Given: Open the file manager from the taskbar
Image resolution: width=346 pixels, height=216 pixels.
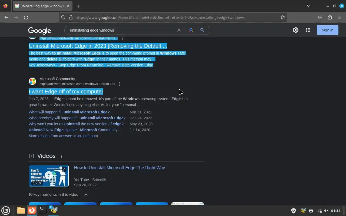Looking at the screenshot, I should pos(21,210).
